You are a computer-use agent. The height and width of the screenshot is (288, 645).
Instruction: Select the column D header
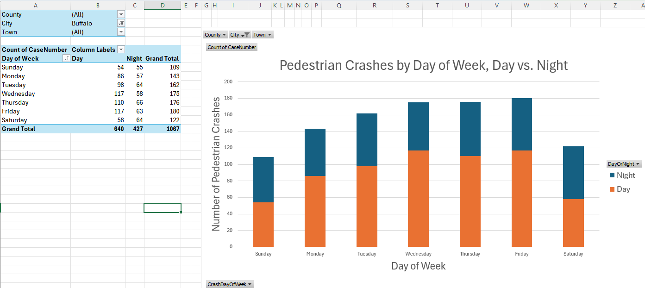pos(163,5)
